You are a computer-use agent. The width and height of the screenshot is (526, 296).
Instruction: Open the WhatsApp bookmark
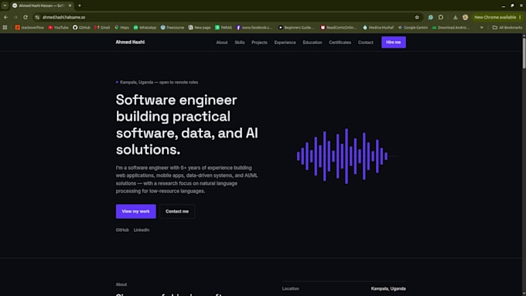tap(145, 28)
